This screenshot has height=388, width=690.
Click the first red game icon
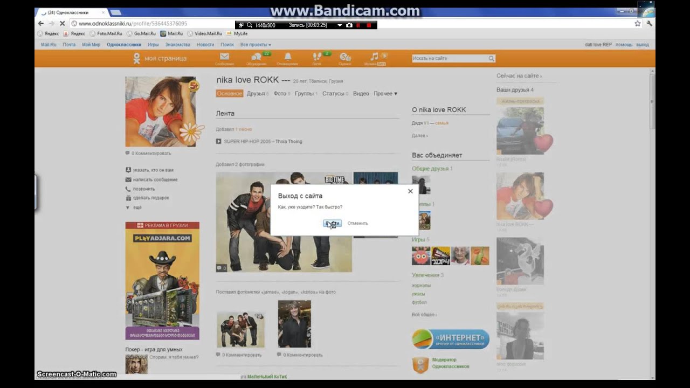pos(421,256)
